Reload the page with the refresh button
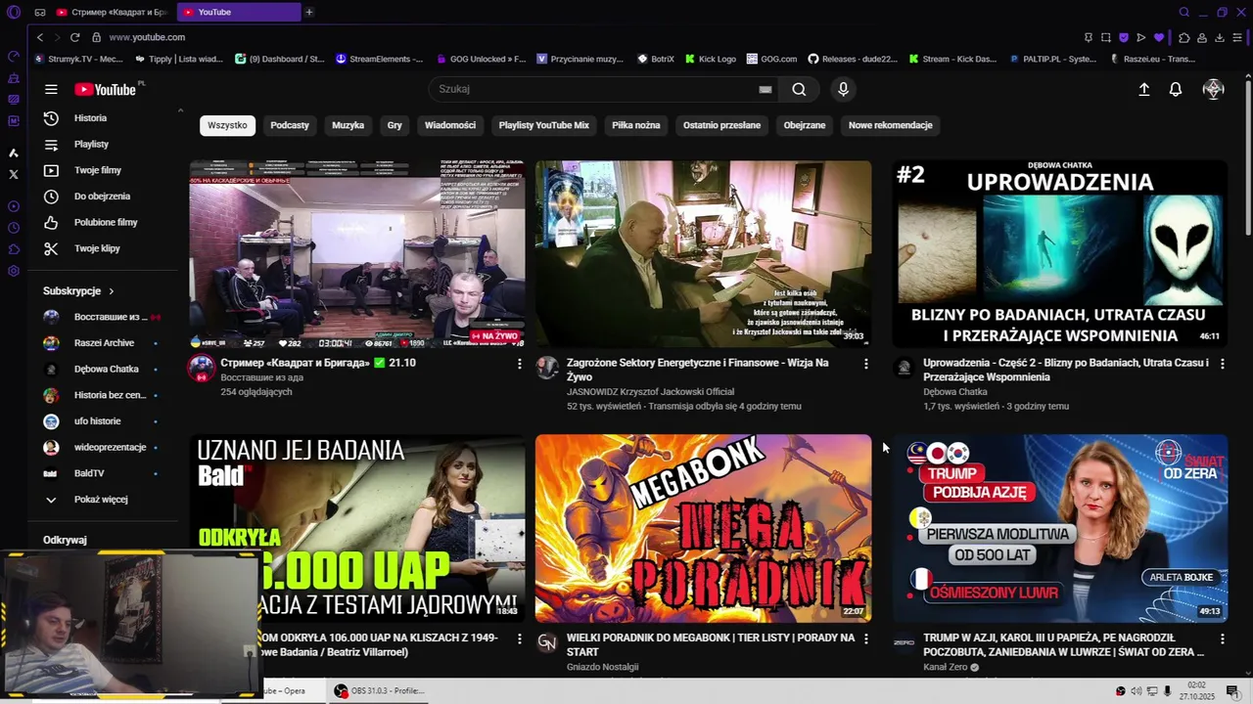 (x=74, y=37)
